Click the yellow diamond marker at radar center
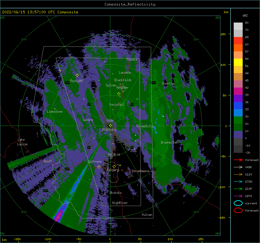This screenshot has height=243, width=260. (x=110, y=126)
